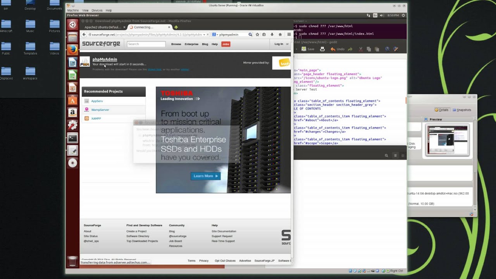Screen dimensions: 496x279
Task: Click Save in gedit toolbar
Action: (308, 49)
